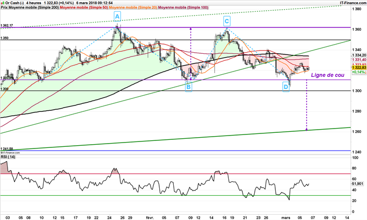Click the yellow '1 322,83' current price tag
This screenshot has width=367, height=220.
click(359, 68)
